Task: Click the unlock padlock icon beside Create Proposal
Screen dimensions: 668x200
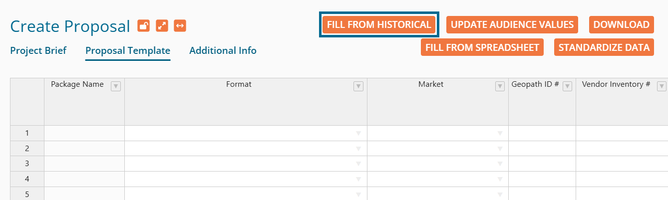Action: tap(144, 26)
